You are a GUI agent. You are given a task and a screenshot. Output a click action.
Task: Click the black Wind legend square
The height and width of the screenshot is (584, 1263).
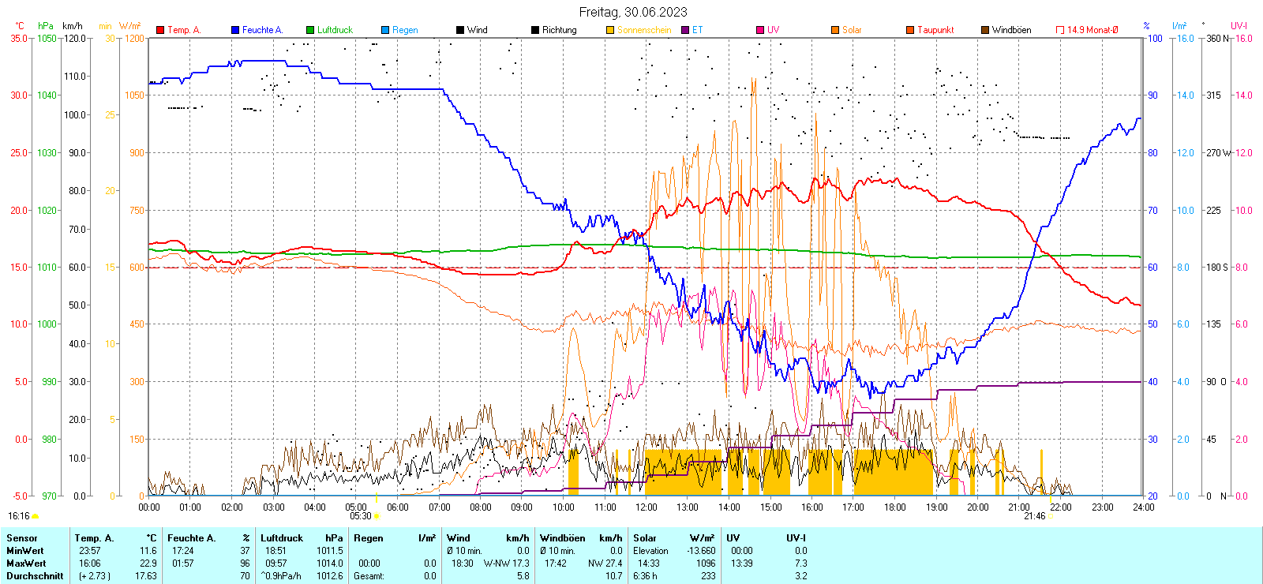460,30
